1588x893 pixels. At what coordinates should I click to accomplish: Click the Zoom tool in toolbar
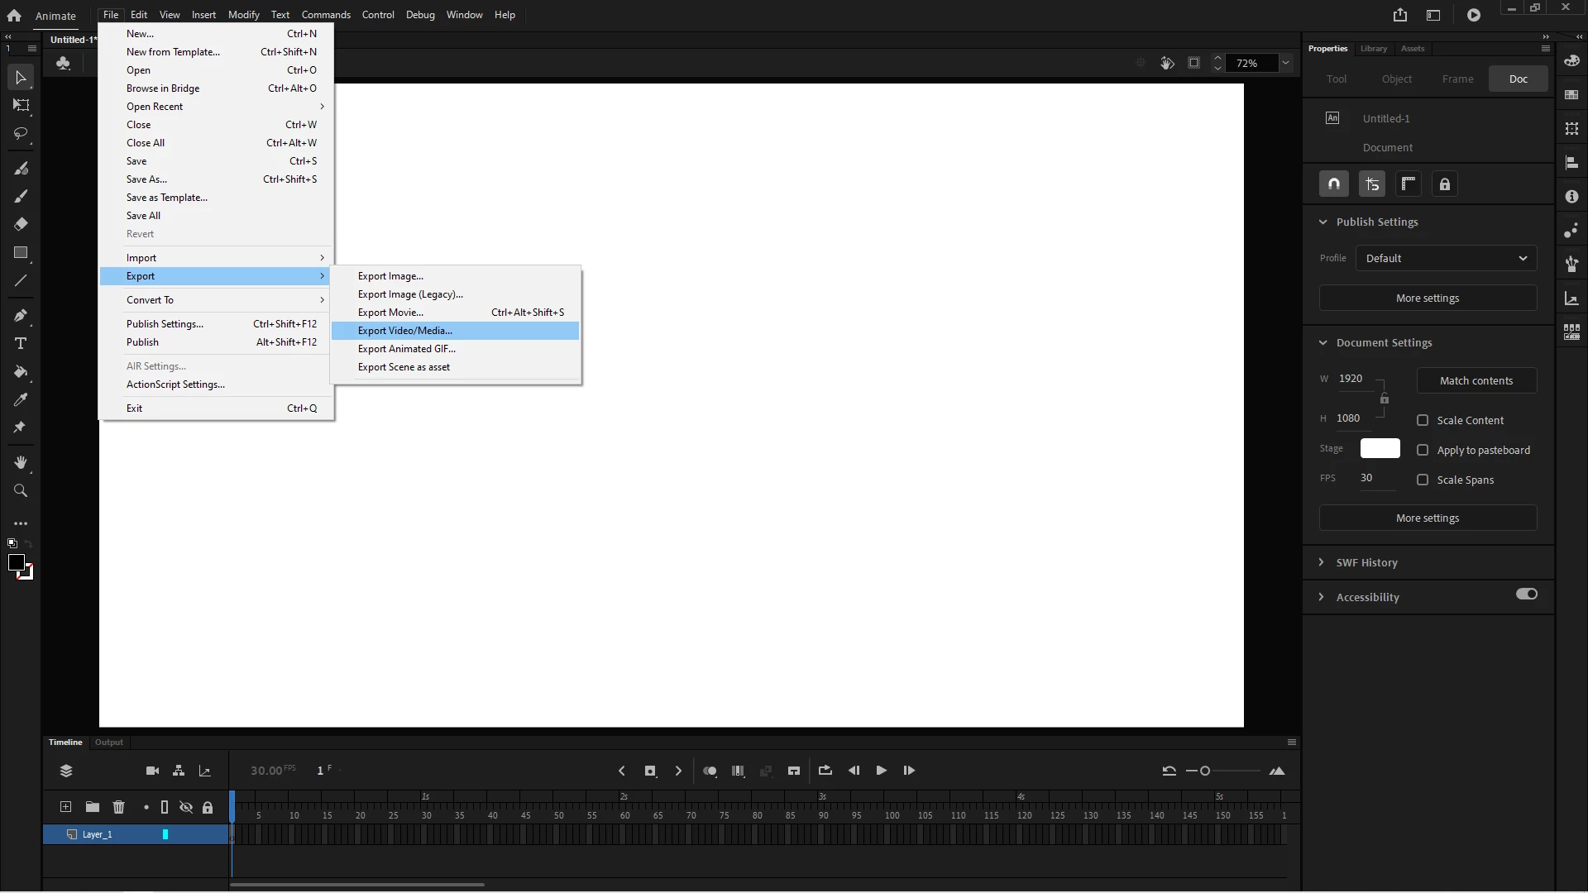pos(21,490)
